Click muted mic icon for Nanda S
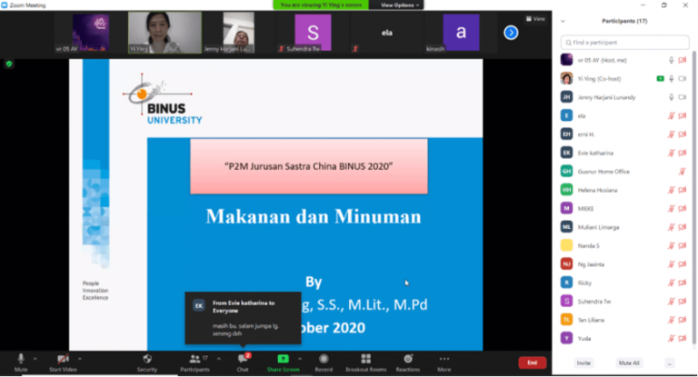 672,245
